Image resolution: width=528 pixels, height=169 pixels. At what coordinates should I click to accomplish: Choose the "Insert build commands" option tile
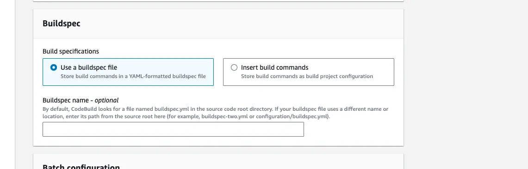point(309,72)
